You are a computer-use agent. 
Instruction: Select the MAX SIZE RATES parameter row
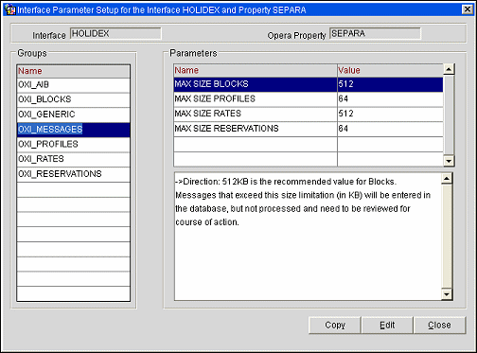click(x=309, y=114)
